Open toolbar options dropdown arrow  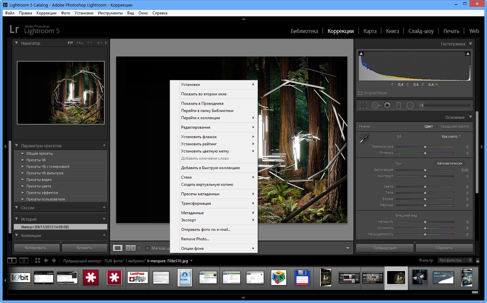click(x=348, y=248)
